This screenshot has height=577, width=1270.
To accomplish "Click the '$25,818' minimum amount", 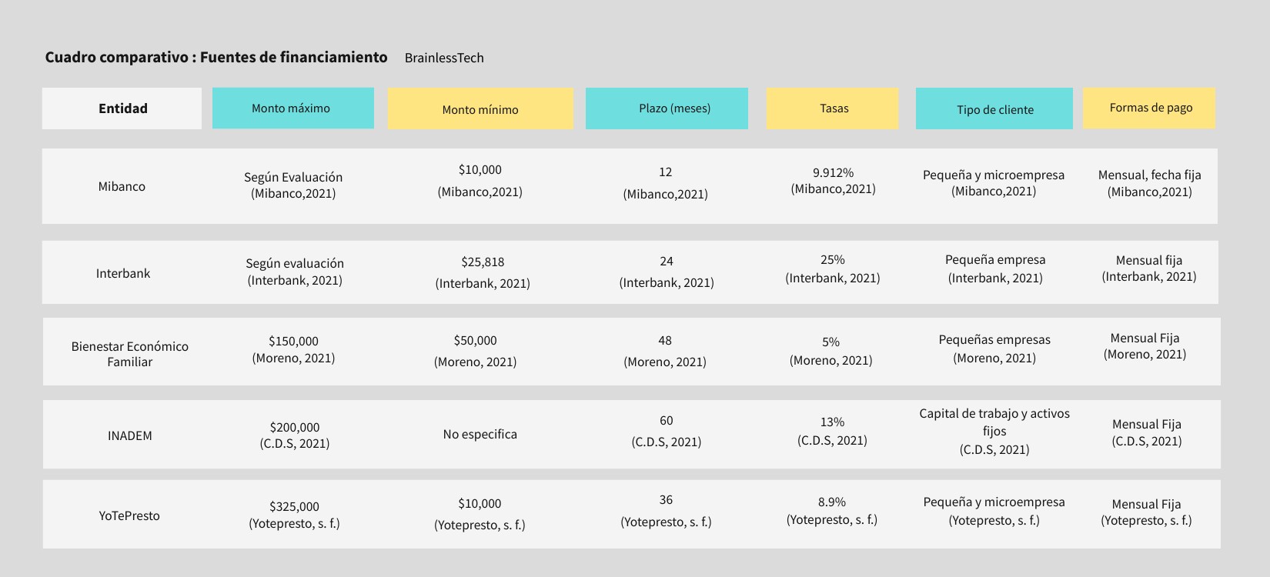I will pyautogui.click(x=483, y=262).
